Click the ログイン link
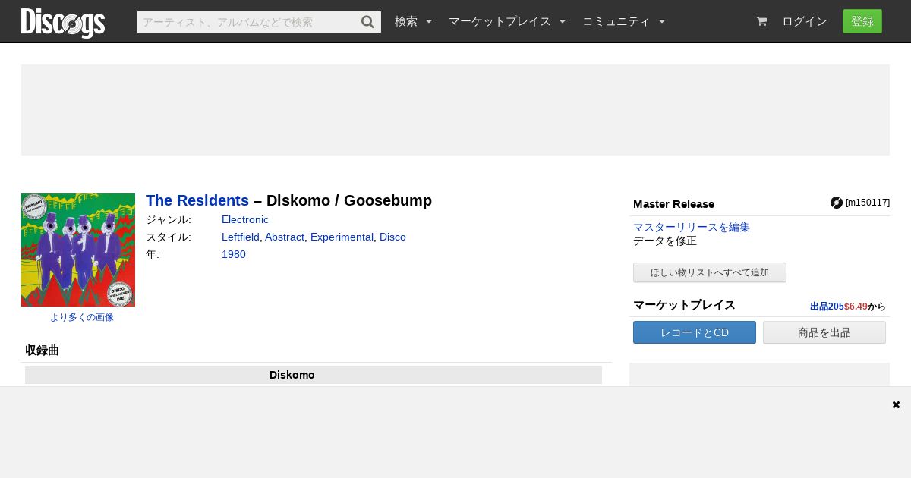Screen dimensions: 911x478 805,21
